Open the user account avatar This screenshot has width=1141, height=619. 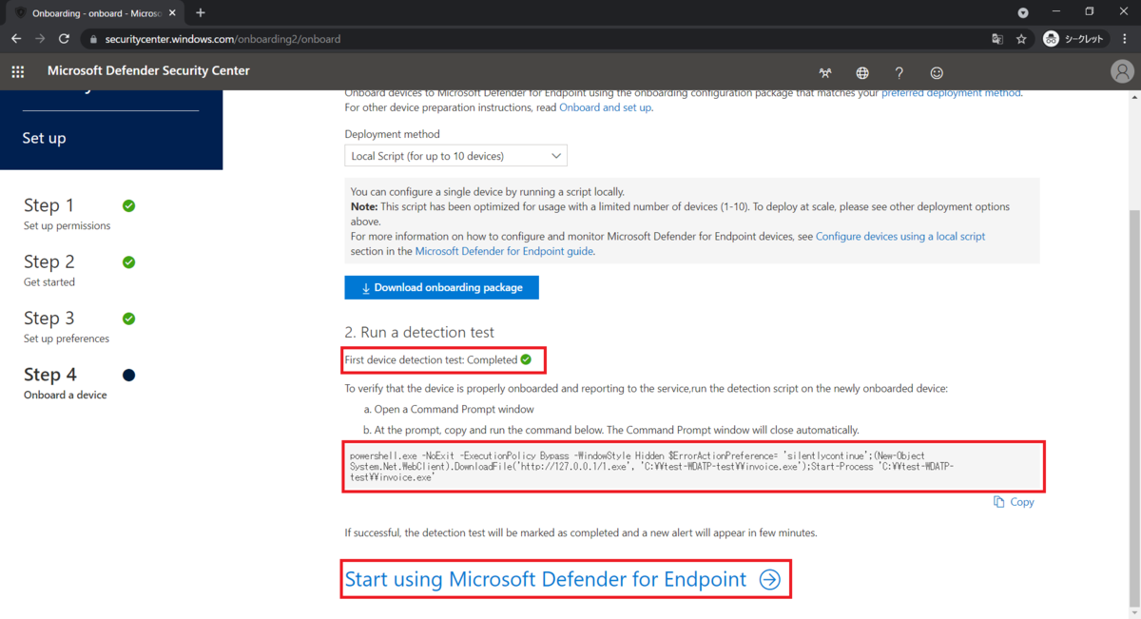click(x=1122, y=72)
